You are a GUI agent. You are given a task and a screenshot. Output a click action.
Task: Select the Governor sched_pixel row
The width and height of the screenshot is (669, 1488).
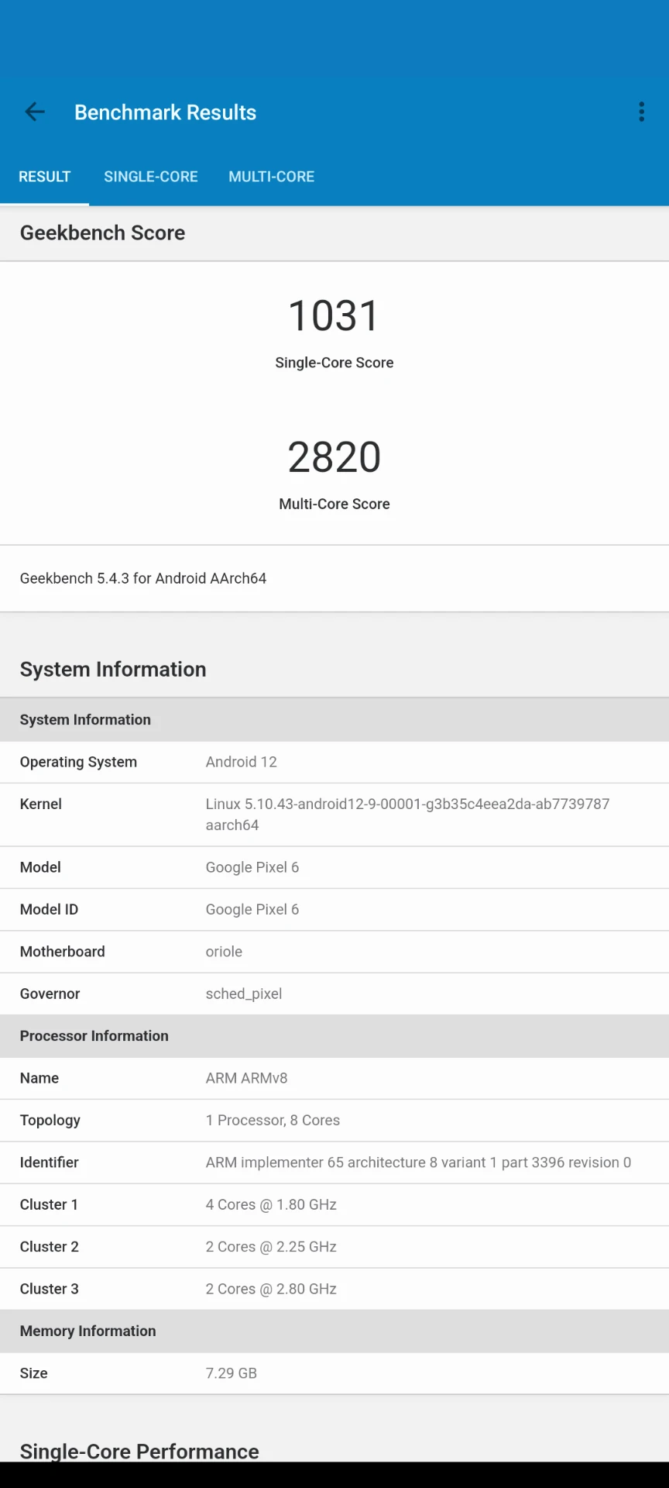tap(334, 994)
